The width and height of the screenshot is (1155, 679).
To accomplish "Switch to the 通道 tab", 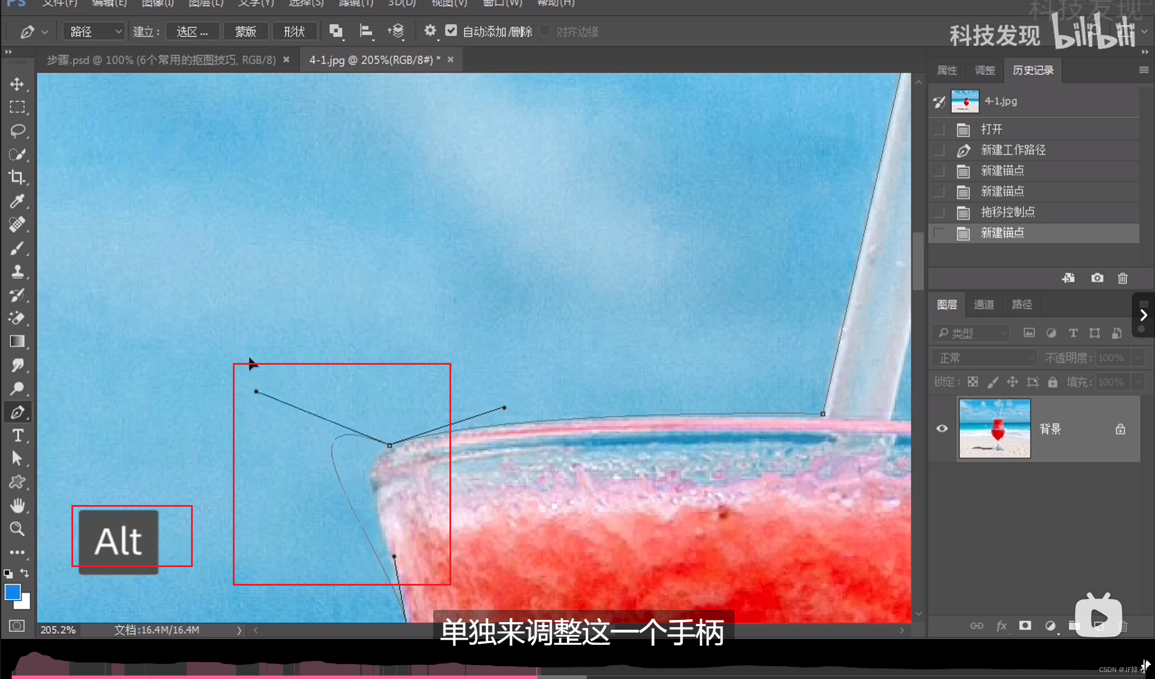I will coord(984,304).
